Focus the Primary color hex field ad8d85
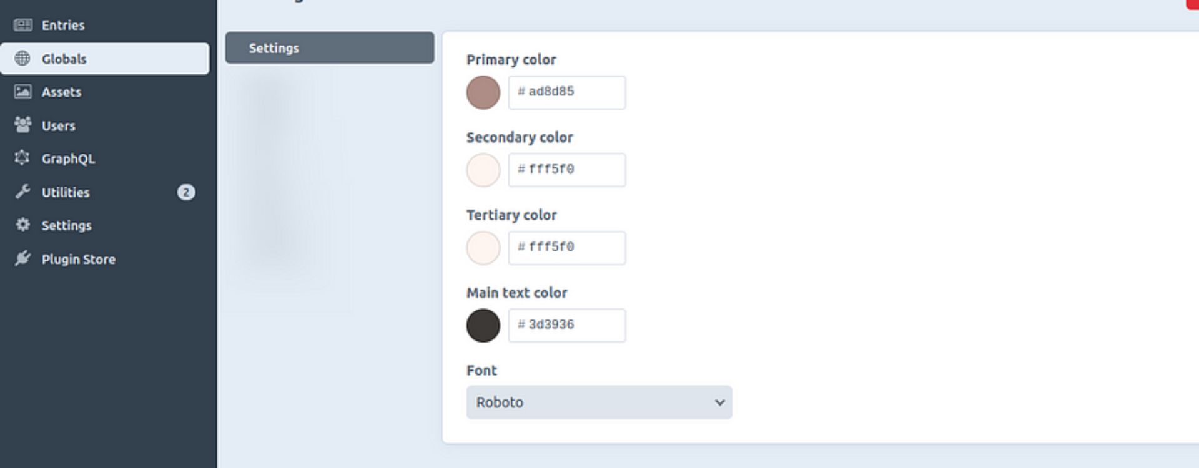The height and width of the screenshot is (468, 1199). (567, 92)
